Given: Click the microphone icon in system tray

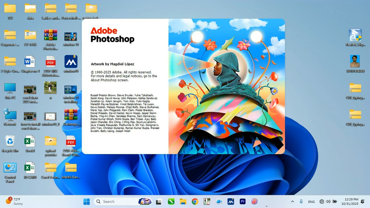Looking at the screenshot, I should (x=301, y=202).
